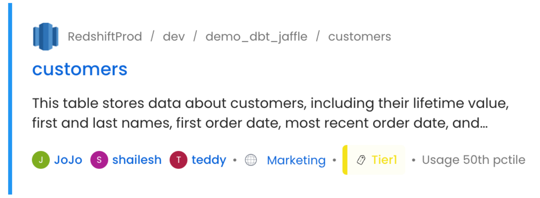Click the tag icon beside Tier1
This screenshot has width=540, height=198.
tap(361, 160)
